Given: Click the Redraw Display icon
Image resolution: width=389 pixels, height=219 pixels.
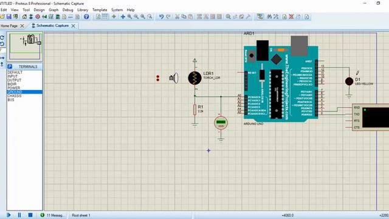Looking at the screenshot, I should pos(98,16).
